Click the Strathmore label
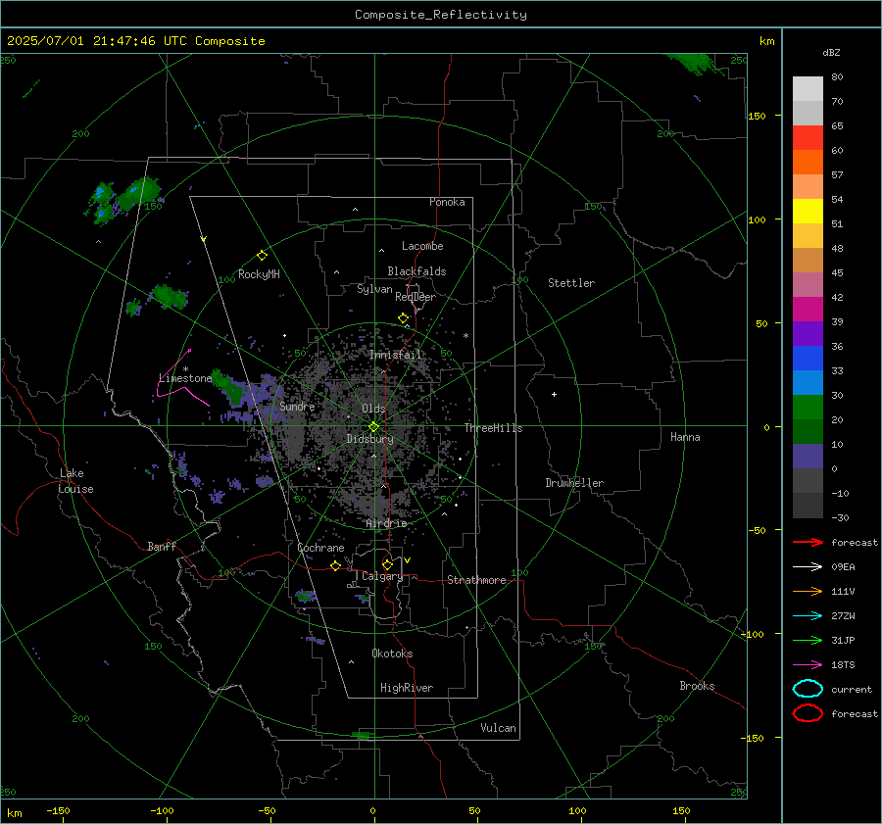The width and height of the screenshot is (882, 824). pyautogui.click(x=476, y=580)
